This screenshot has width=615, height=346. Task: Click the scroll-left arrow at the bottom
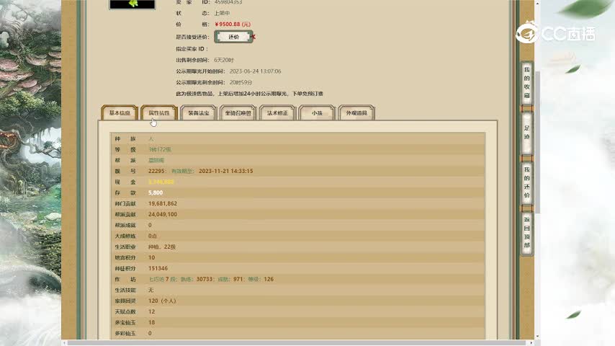[x=64, y=343]
